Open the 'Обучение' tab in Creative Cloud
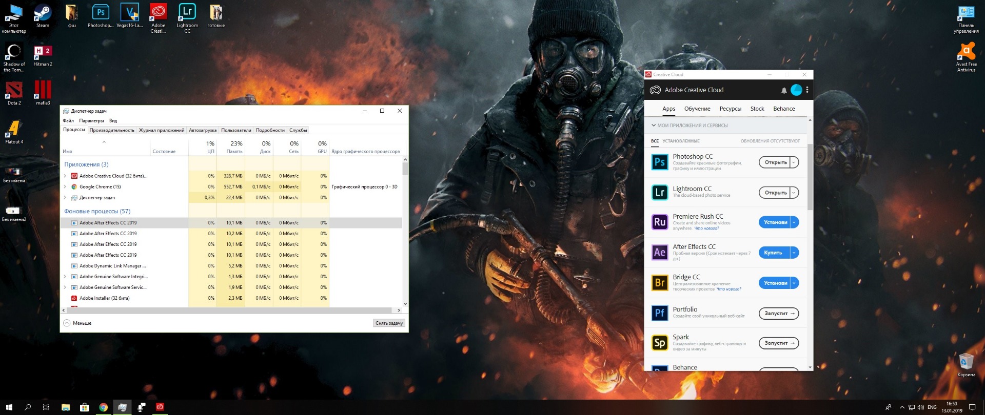Screen dimensions: 985x415 697,109
